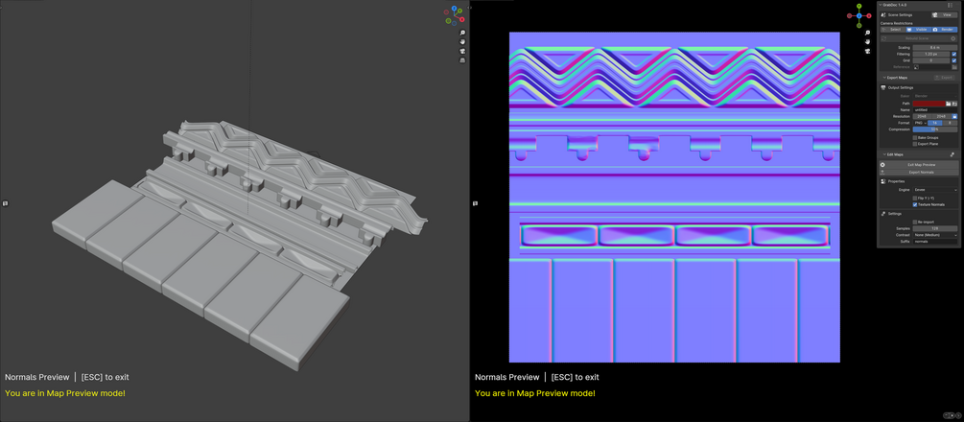Click the Exit Map Preview button
The height and width of the screenshot is (422, 964).
(x=919, y=165)
